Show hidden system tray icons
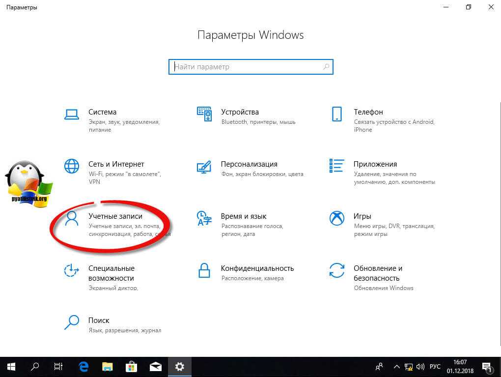Image resolution: width=501 pixels, height=377 pixels. point(396,367)
